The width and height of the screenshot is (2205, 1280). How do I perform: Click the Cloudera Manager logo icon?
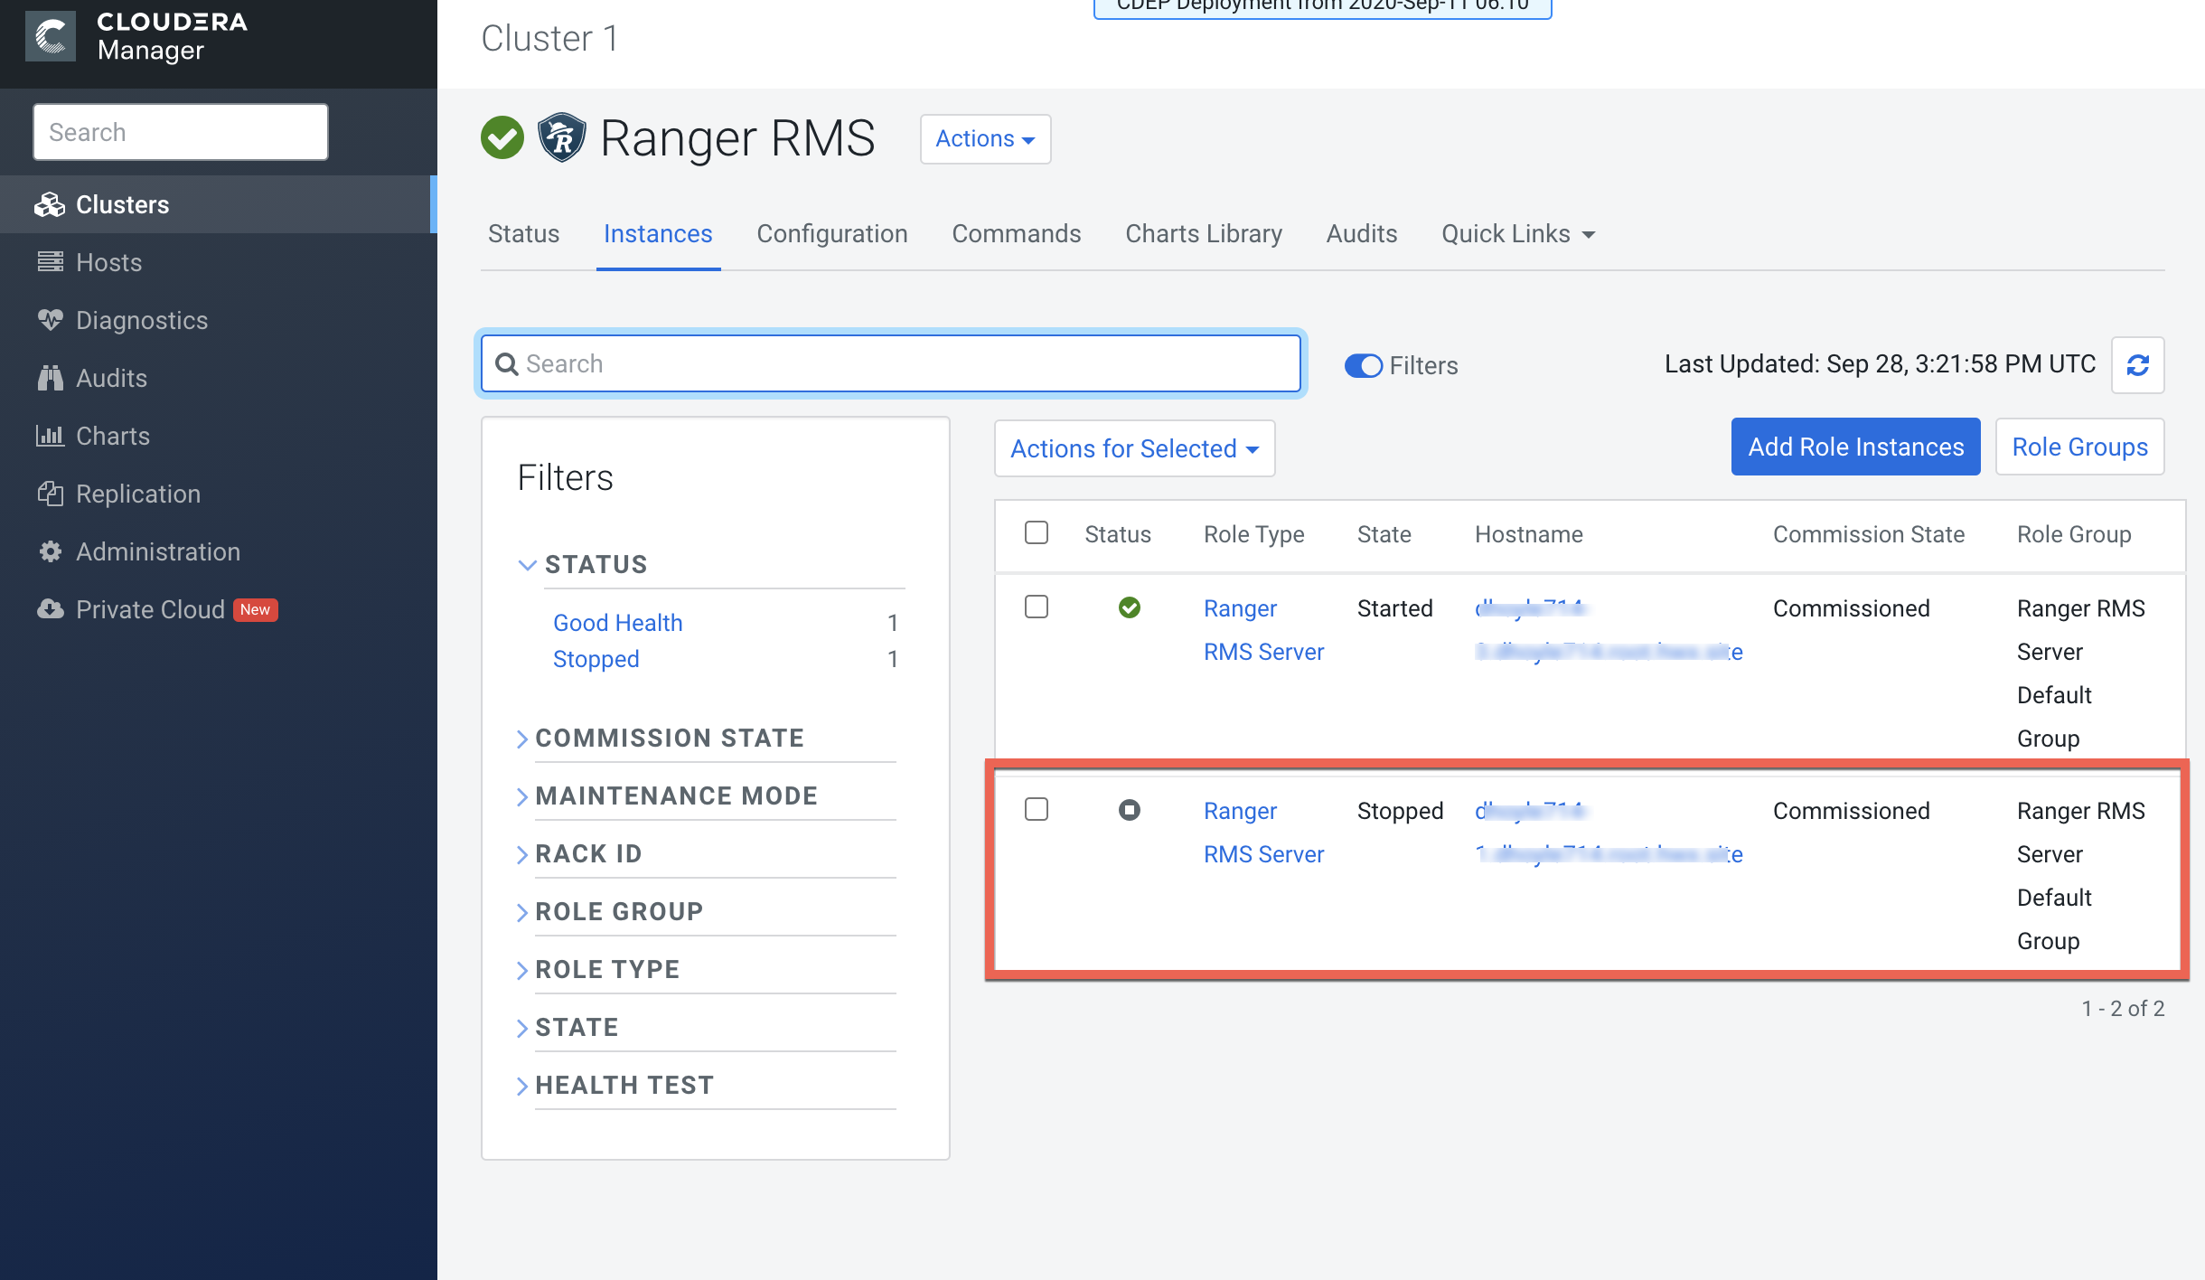point(51,37)
